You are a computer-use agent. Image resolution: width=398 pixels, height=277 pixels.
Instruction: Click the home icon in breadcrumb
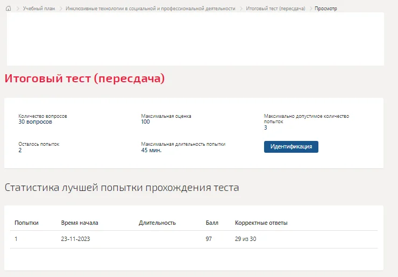click(x=9, y=9)
